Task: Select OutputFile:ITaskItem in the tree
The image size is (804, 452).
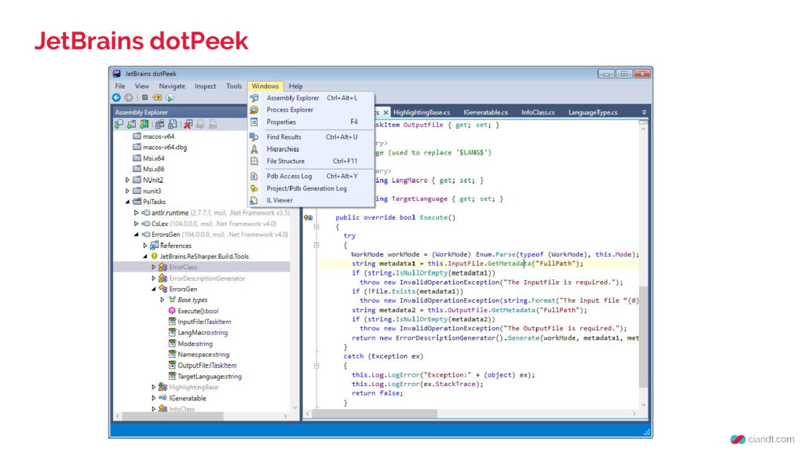Action: click(x=206, y=366)
